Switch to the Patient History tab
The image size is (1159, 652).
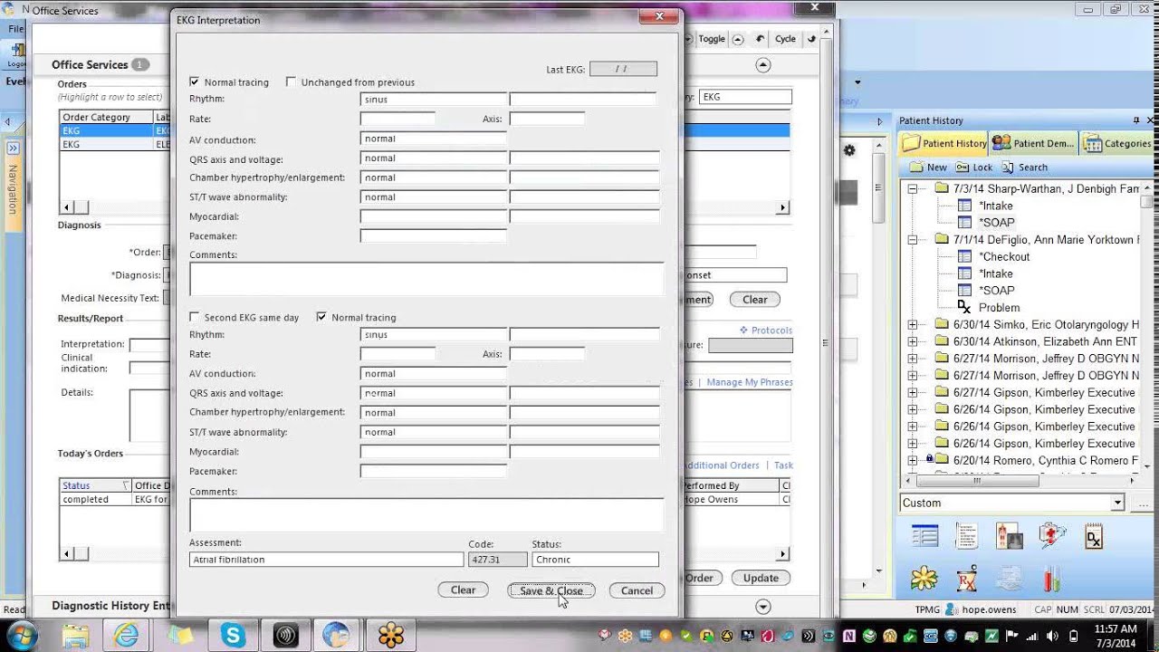pyautogui.click(x=944, y=143)
